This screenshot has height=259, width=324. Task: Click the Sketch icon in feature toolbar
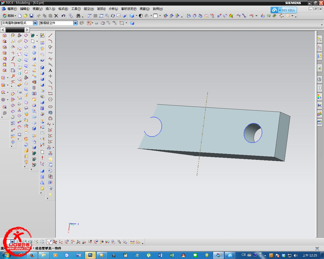[42, 35]
